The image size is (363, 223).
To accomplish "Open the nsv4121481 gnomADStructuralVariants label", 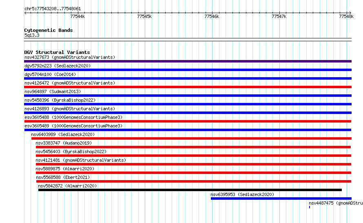I will click(x=81, y=160).
